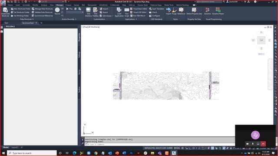Add a new drawing tab
278x156 pixels.
41,23
